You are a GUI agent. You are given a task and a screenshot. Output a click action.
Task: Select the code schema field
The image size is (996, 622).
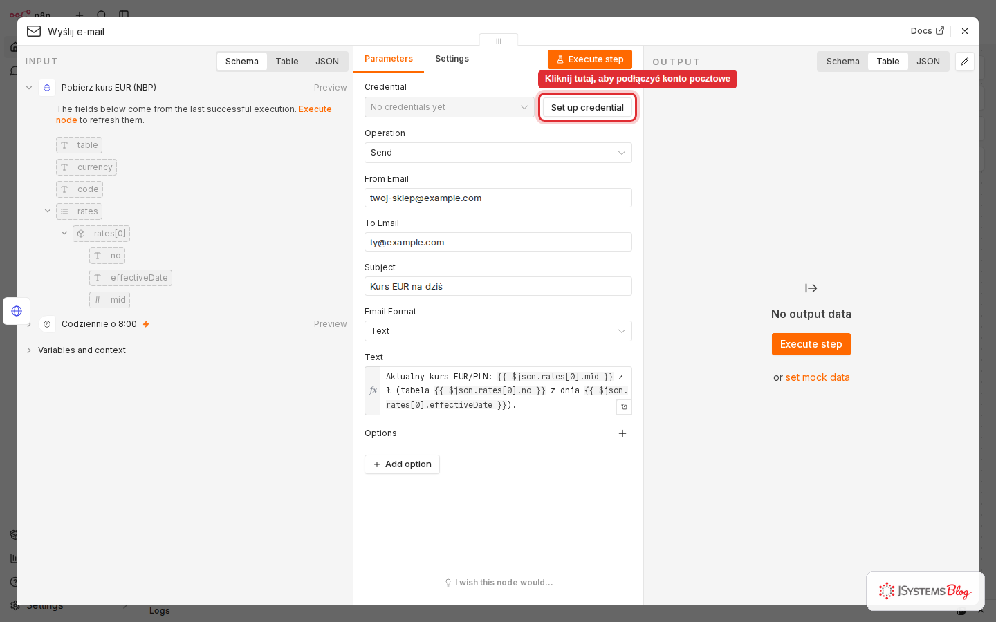click(x=80, y=189)
